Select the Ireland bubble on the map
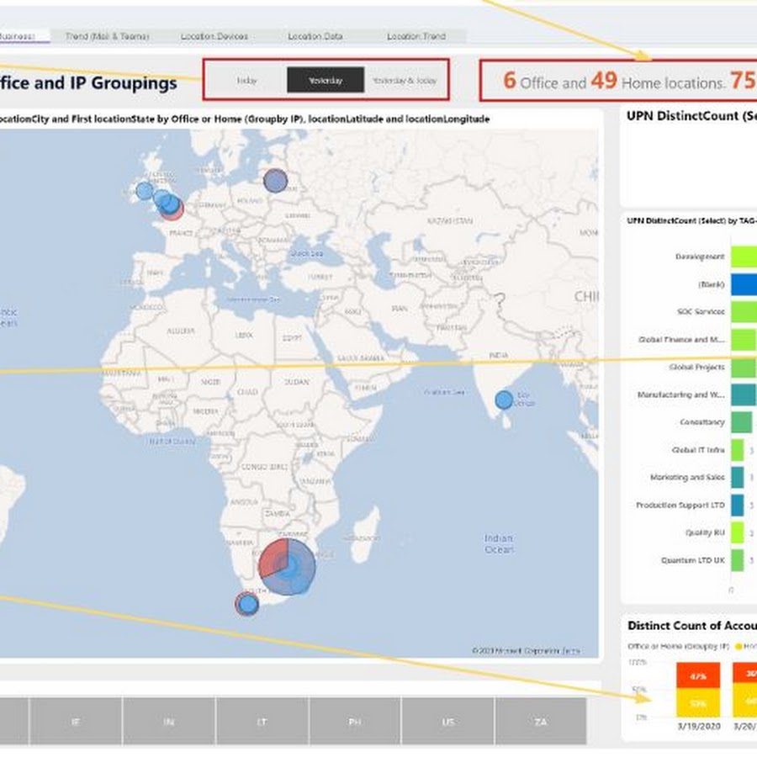Image resolution: width=757 pixels, height=757 pixels. click(145, 191)
